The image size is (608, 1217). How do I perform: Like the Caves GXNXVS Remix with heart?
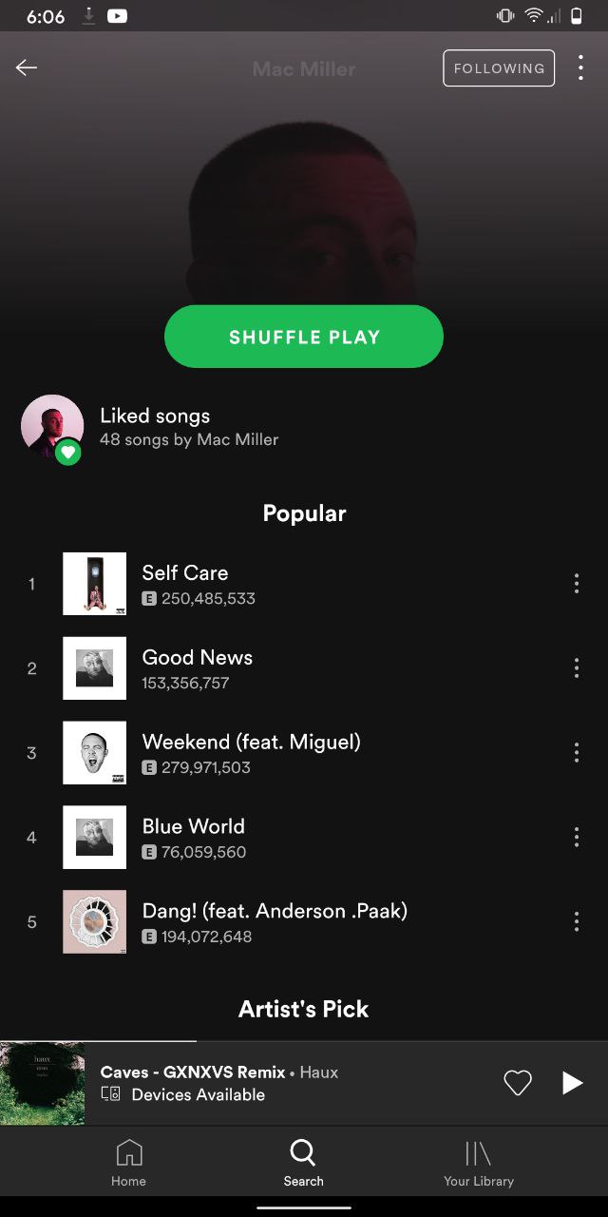(x=518, y=1083)
